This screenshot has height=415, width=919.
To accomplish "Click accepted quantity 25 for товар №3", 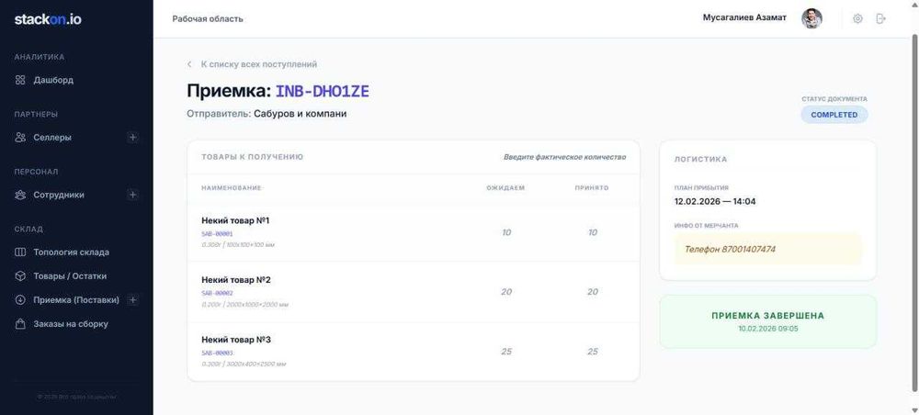I will [x=593, y=352].
